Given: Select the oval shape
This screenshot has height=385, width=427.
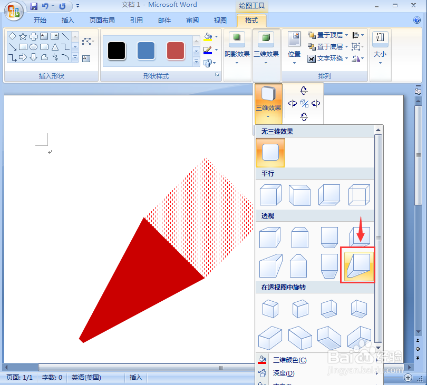Looking at the screenshot, I should coord(34,47).
